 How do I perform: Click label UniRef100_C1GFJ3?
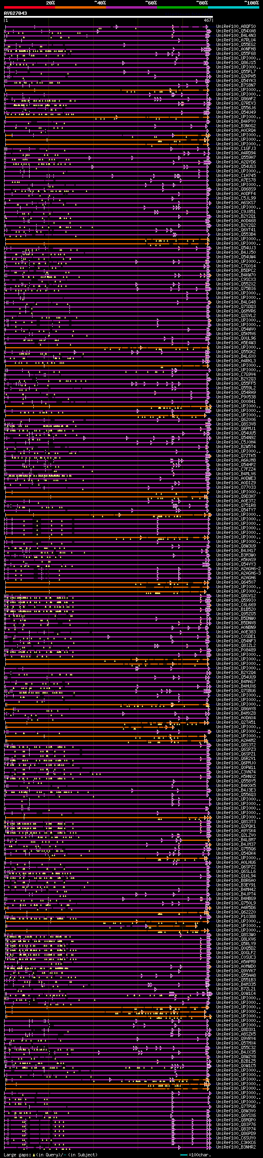click(x=236, y=148)
